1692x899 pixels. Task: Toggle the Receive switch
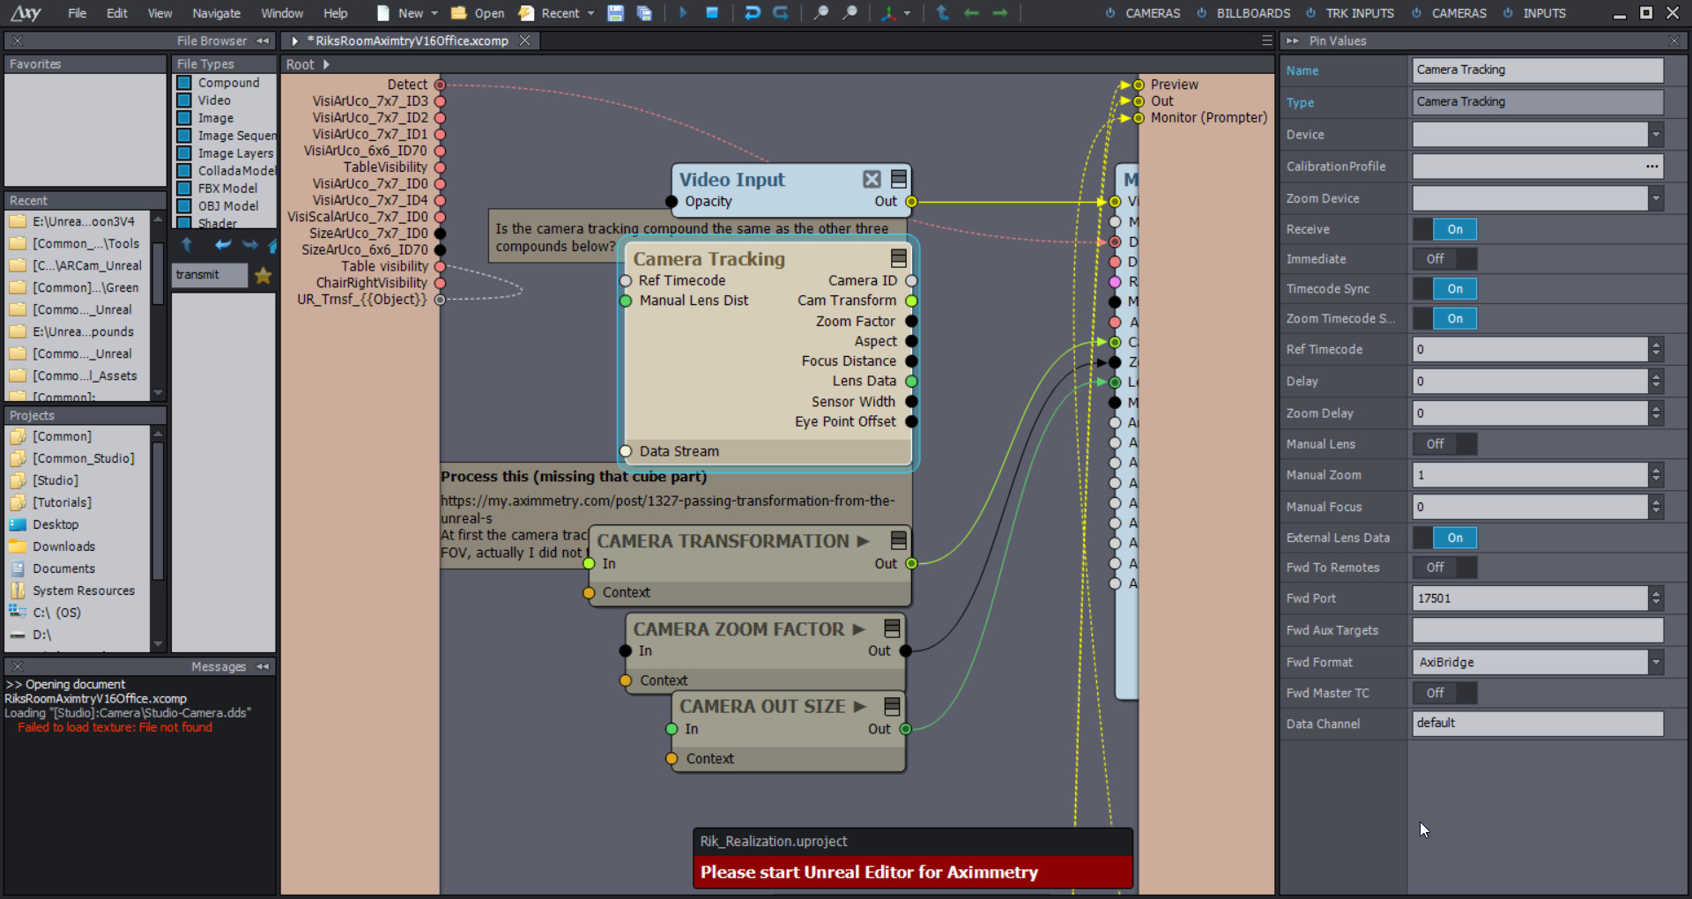click(x=1445, y=229)
